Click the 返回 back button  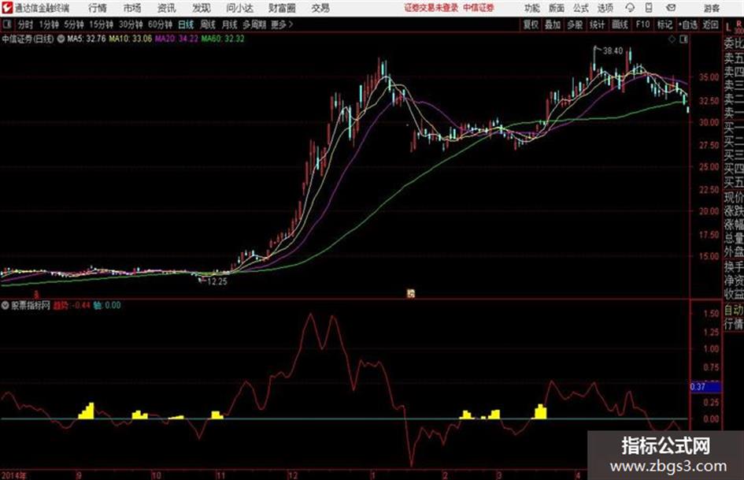[x=710, y=24]
